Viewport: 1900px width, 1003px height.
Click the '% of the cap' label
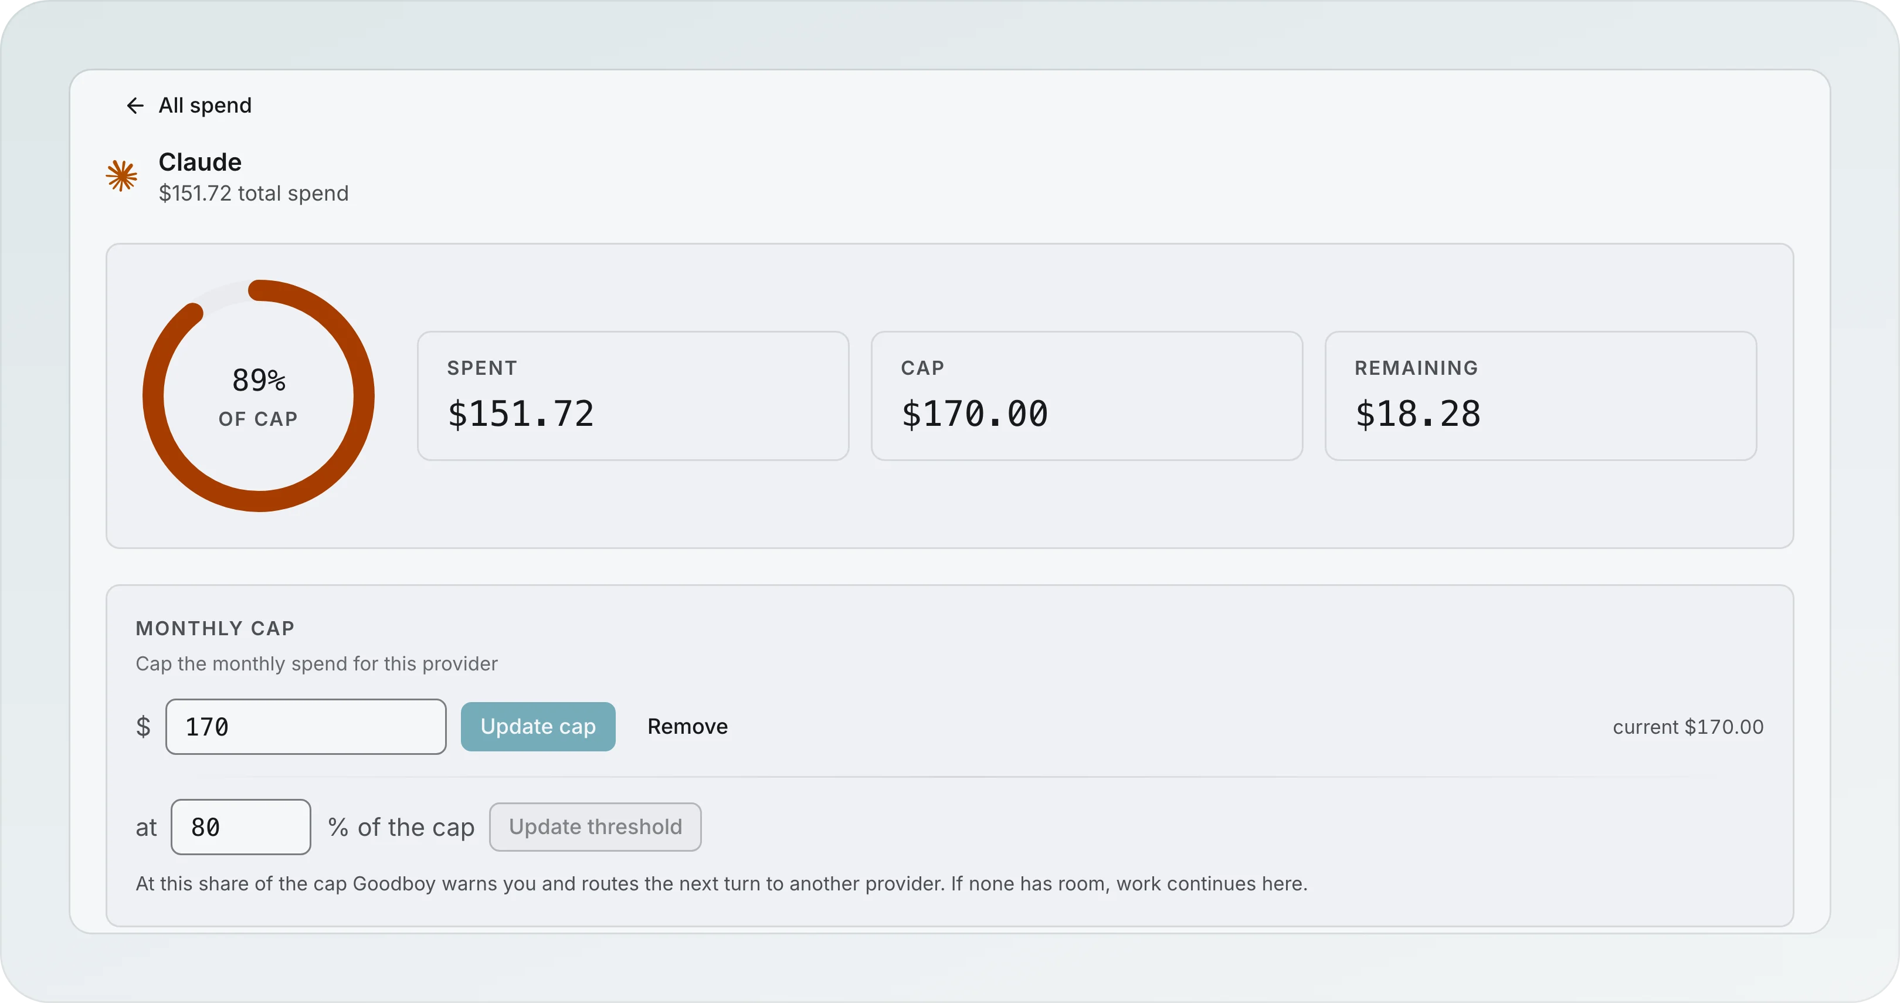tap(401, 828)
